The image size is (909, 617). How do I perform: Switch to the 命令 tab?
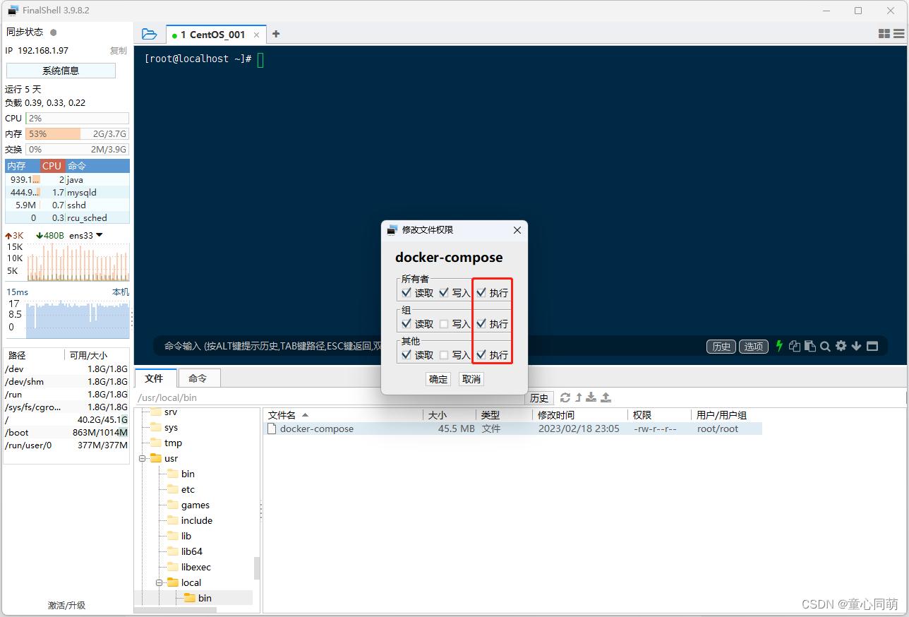coord(199,378)
